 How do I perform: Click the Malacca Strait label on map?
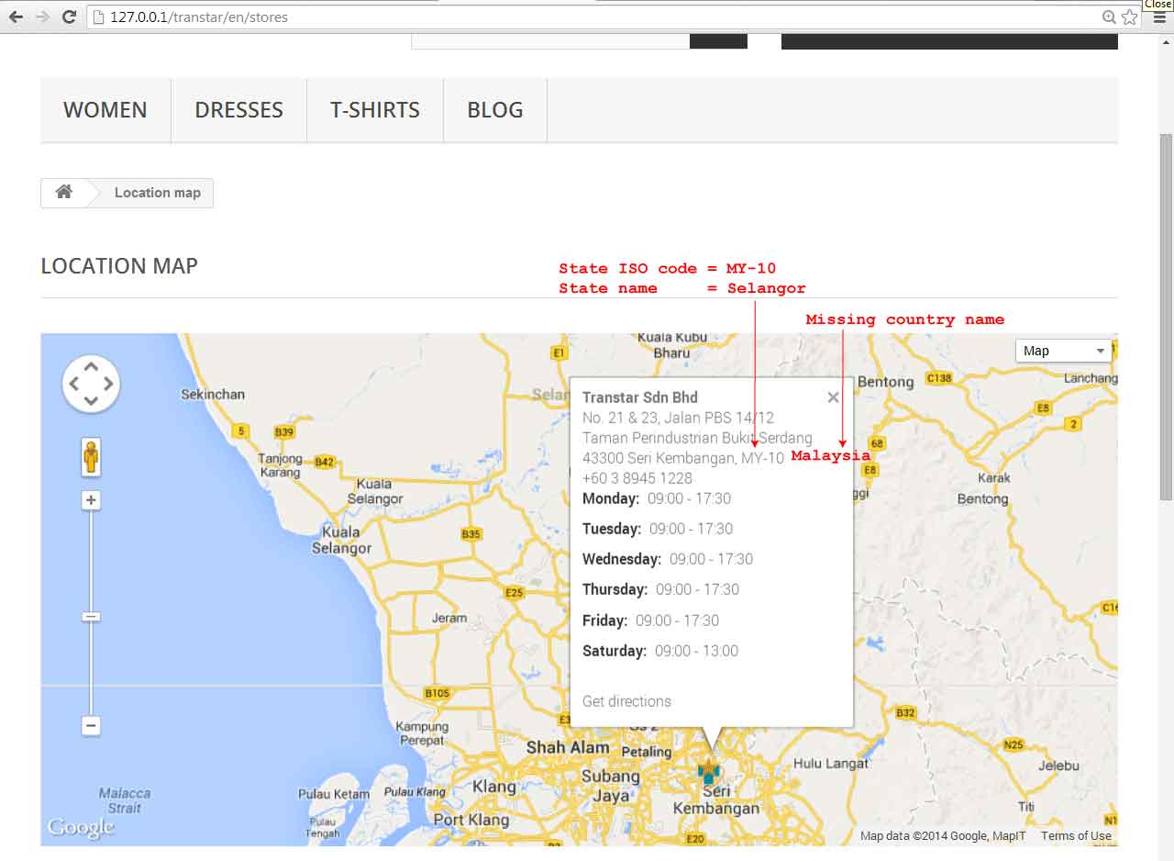coord(124,800)
